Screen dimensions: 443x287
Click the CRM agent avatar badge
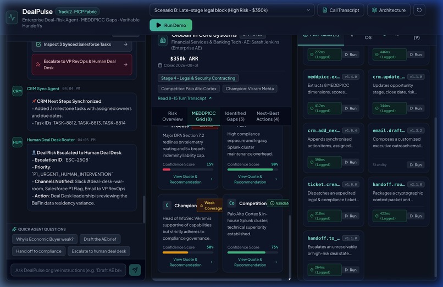coord(17,91)
